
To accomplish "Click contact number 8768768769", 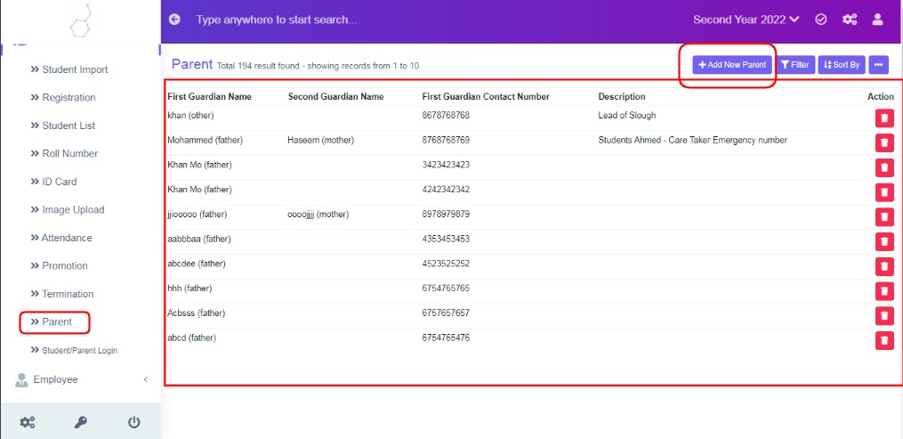I will [446, 140].
